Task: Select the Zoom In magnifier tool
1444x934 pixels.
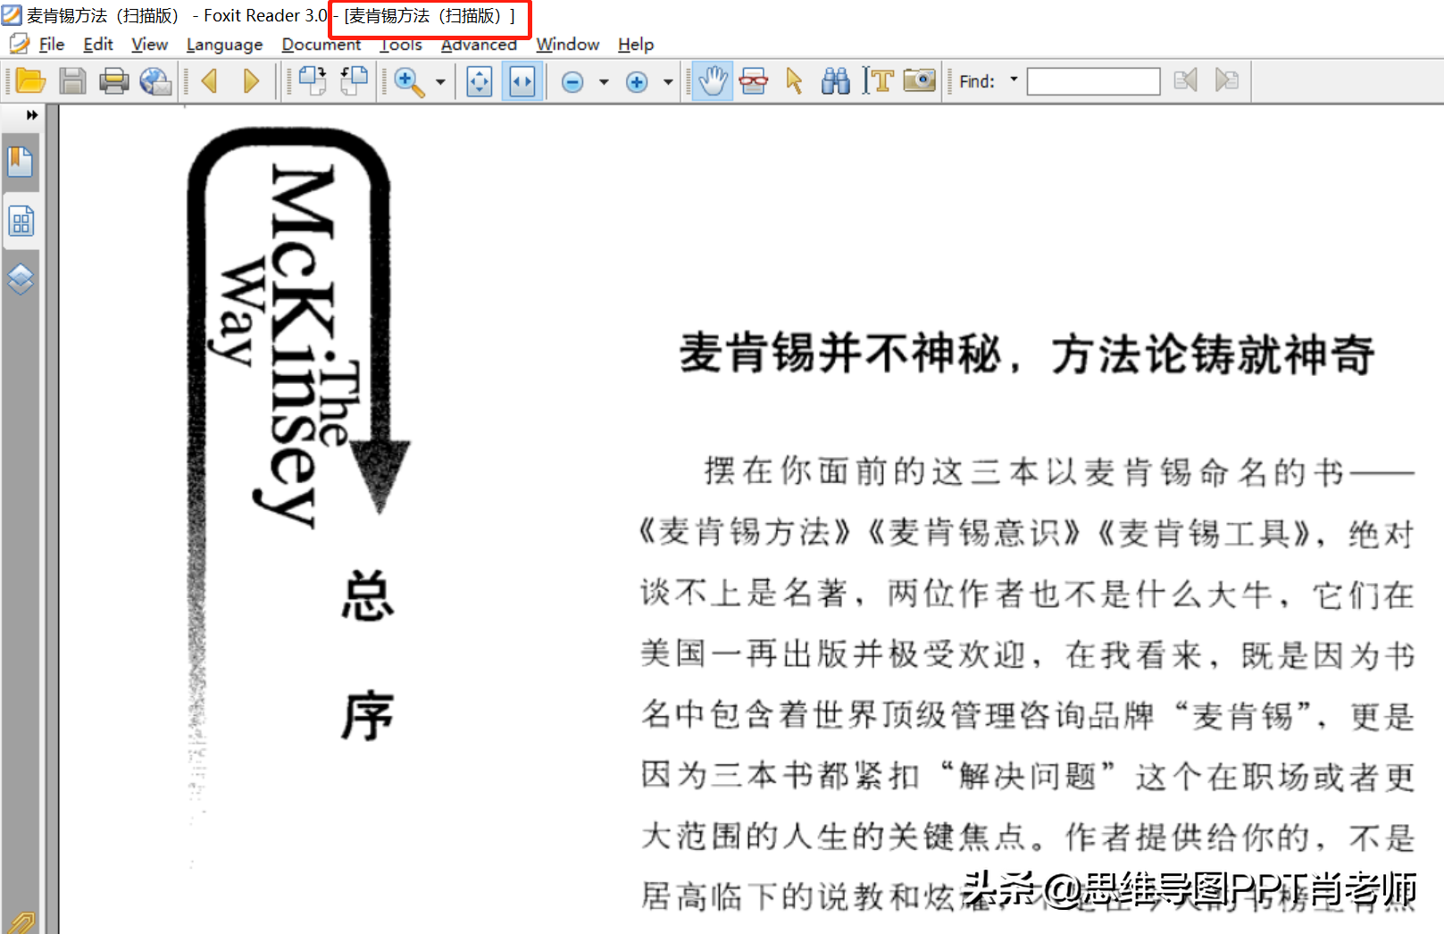Action: [x=409, y=81]
